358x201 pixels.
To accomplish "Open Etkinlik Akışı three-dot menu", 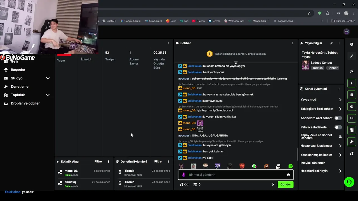I will 109,162.
